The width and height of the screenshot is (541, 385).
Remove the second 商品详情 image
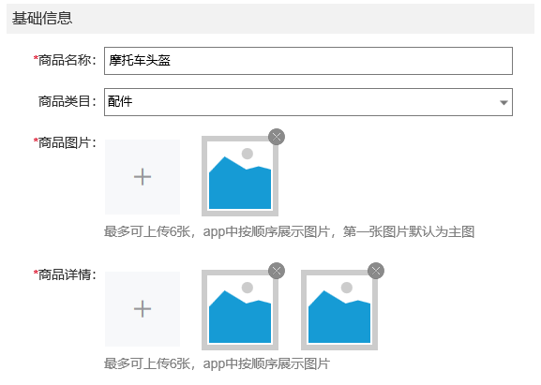click(x=376, y=271)
